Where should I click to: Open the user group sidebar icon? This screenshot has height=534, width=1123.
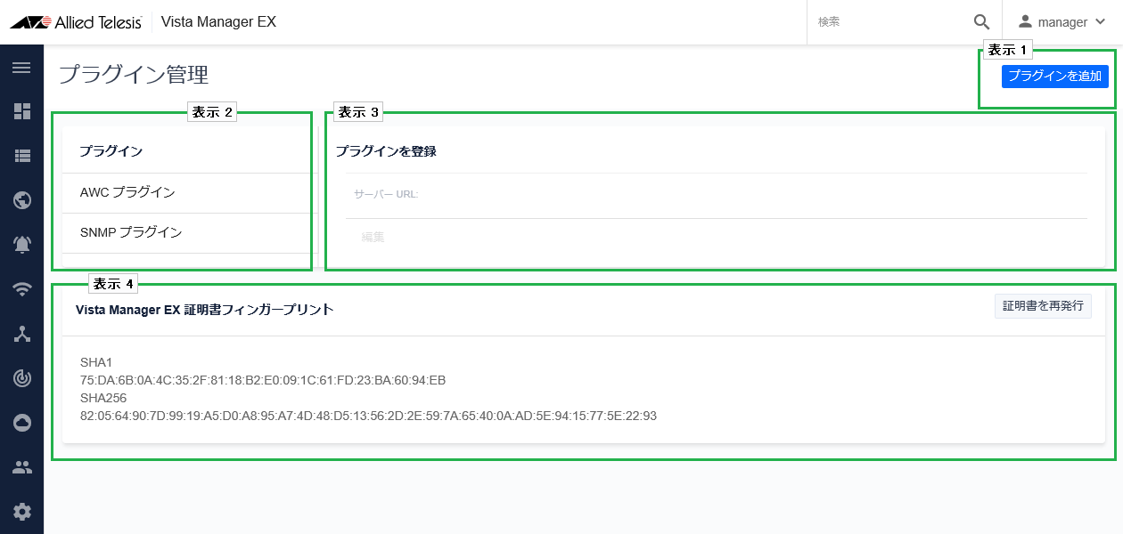22,467
